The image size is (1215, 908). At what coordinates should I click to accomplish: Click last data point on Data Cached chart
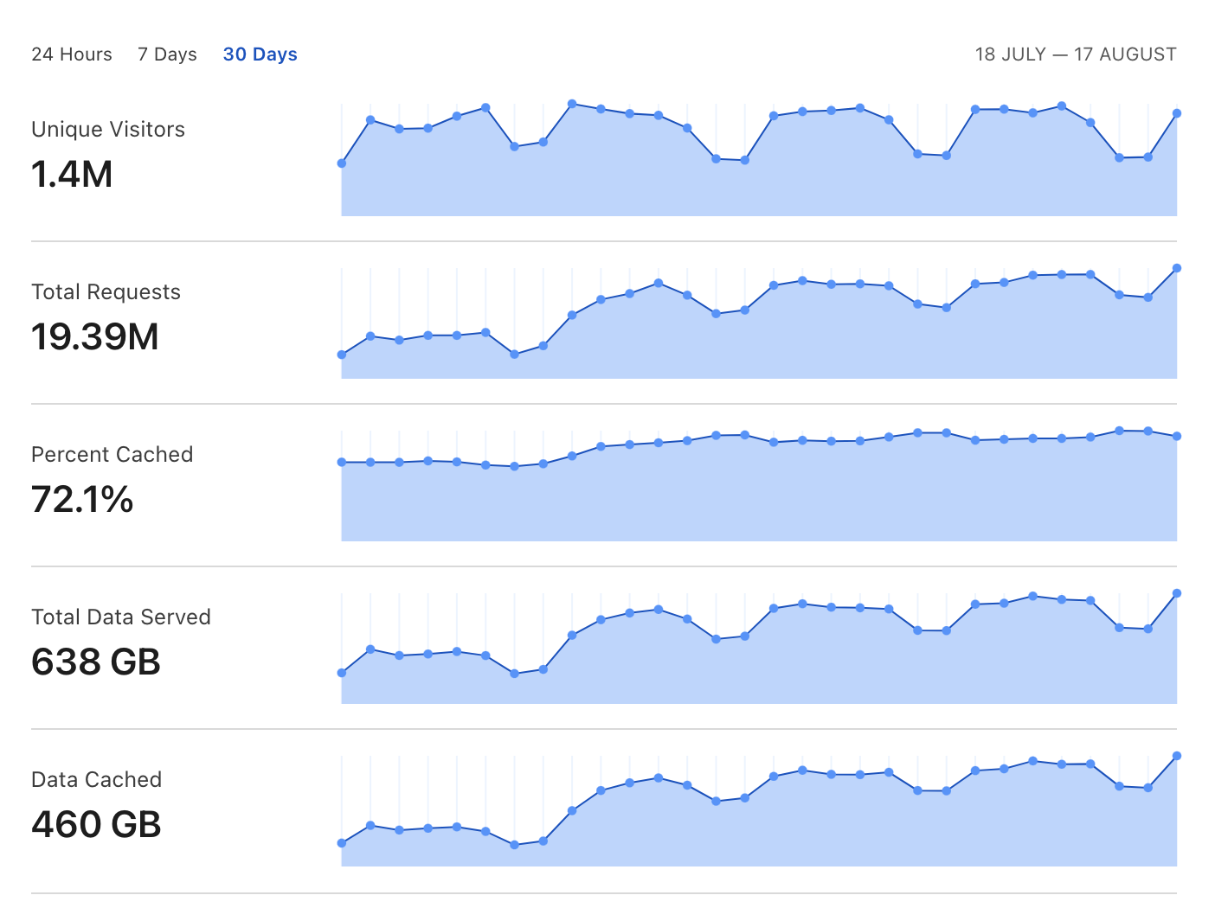(x=1177, y=756)
